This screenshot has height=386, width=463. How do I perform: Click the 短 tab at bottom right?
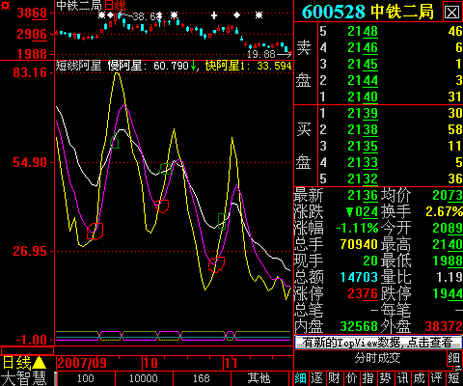pyautogui.click(x=454, y=378)
